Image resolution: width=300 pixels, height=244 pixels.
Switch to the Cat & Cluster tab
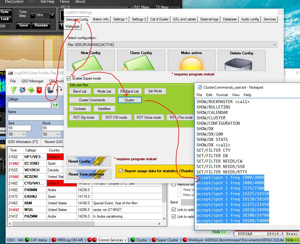pos(159,19)
